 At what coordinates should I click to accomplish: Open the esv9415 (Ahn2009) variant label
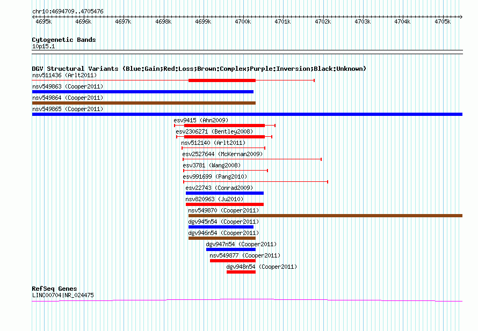[201, 120]
